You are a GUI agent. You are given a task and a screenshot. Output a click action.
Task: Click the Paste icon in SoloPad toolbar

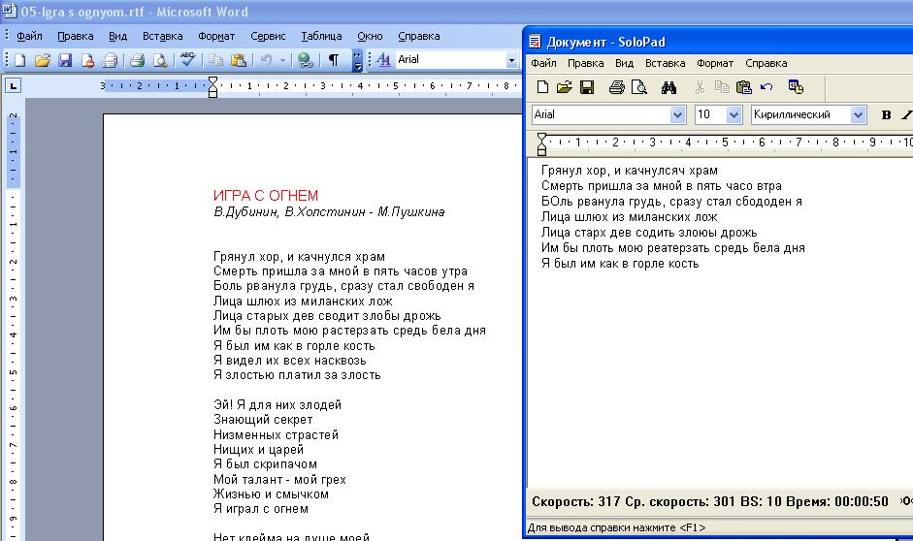click(x=743, y=87)
